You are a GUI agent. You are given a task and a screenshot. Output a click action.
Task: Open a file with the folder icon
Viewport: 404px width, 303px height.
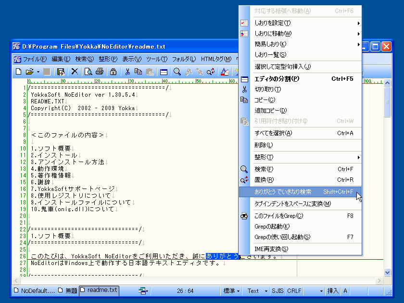[30, 72]
